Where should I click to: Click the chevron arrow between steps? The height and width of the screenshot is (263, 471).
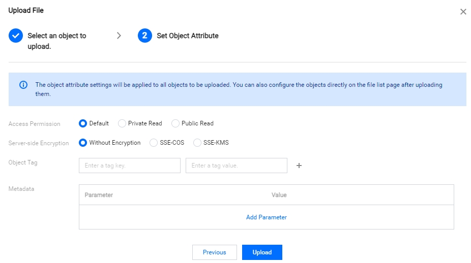pyautogui.click(x=119, y=36)
